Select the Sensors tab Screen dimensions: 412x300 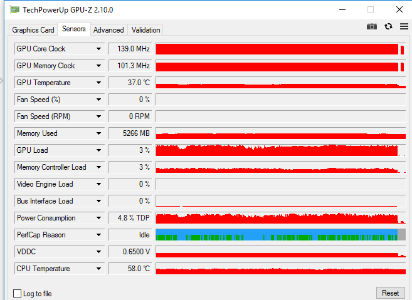point(74,29)
